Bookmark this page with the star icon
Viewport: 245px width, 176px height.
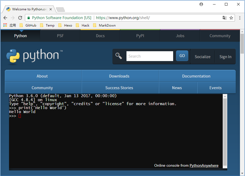tap(231, 18)
